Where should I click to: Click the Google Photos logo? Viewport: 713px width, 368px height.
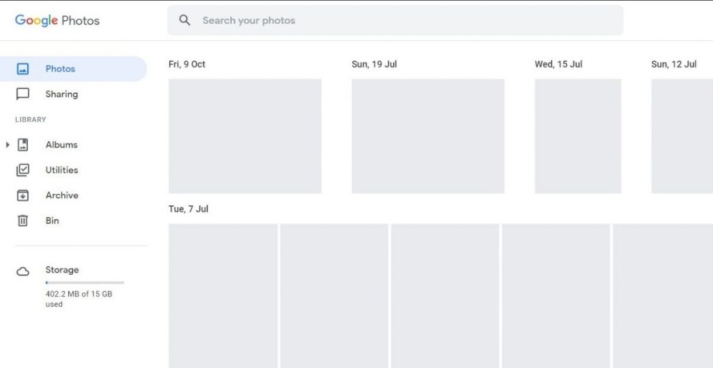click(57, 20)
